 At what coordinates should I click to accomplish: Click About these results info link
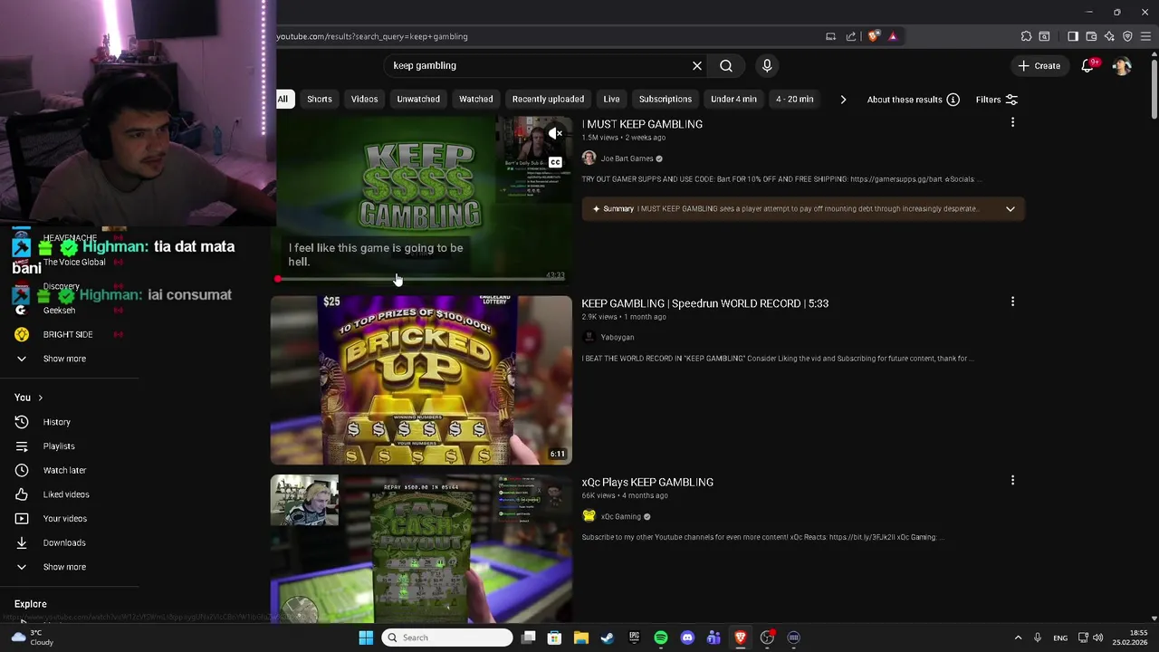[914, 100]
